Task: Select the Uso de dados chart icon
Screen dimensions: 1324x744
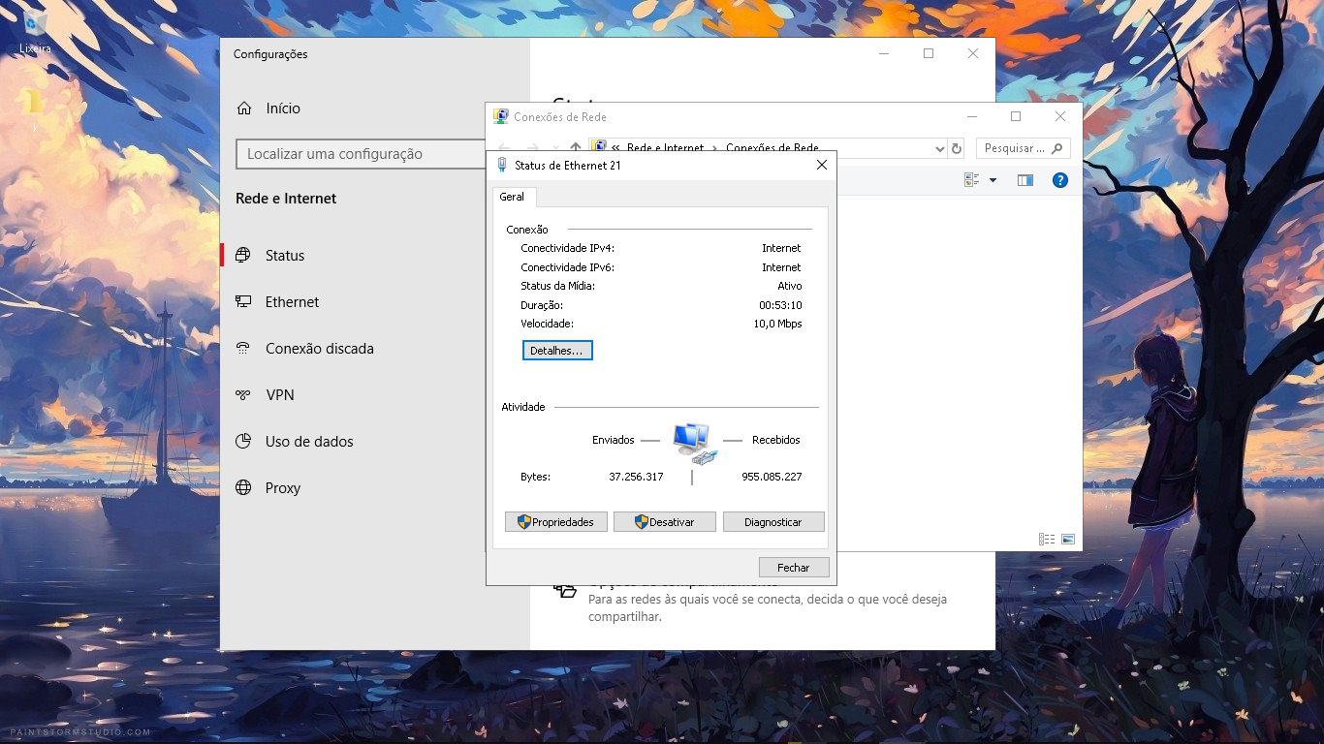Action: click(243, 442)
